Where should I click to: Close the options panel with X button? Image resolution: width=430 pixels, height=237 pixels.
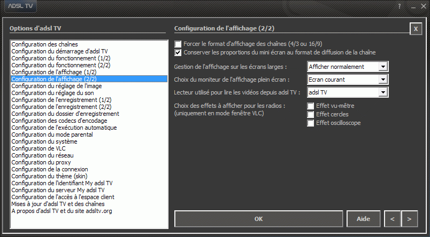416,29
